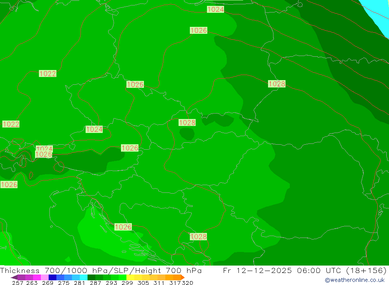Pick the light pink legend swatch
The width and height of the screenshot is (389, 285).
point(45,277)
